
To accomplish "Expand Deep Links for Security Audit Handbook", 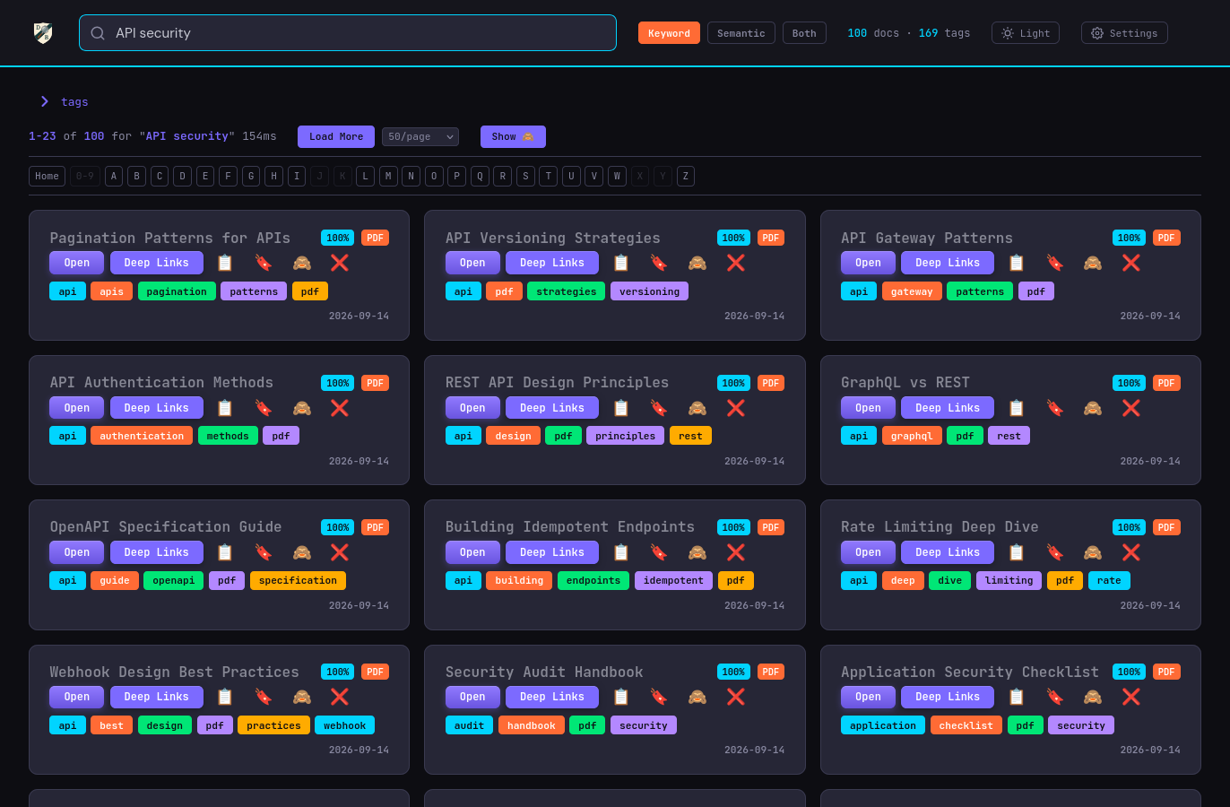I will (552, 697).
